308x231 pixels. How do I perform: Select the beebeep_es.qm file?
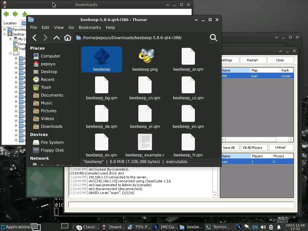[102, 145]
